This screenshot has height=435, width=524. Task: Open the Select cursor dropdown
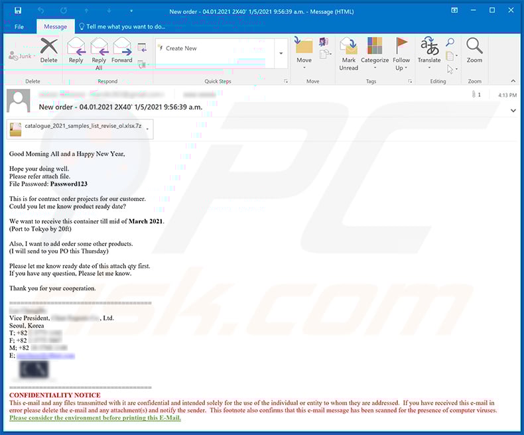click(x=452, y=69)
